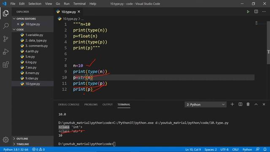Open 4.arith.py file
This screenshot has height=152, width=270.
(x=32, y=51)
